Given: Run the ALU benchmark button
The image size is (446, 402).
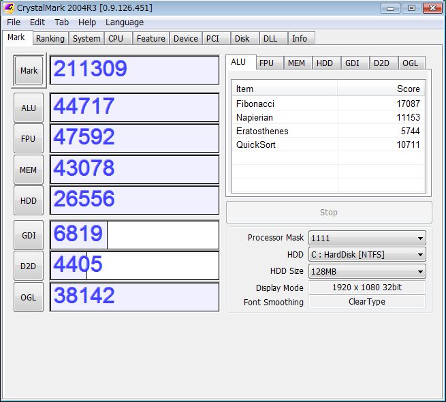Looking at the screenshot, I should (29, 108).
